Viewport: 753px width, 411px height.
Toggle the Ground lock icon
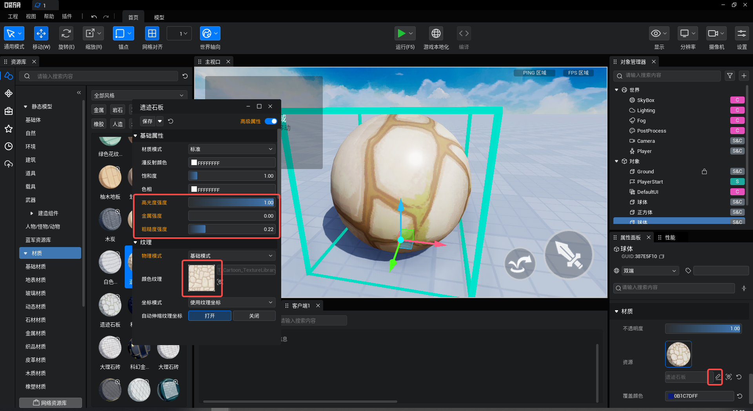coord(704,171)
